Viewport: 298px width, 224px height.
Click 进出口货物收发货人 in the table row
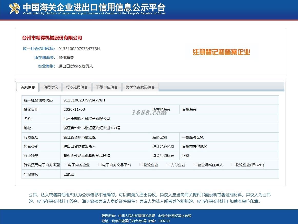tap(80, 146)
